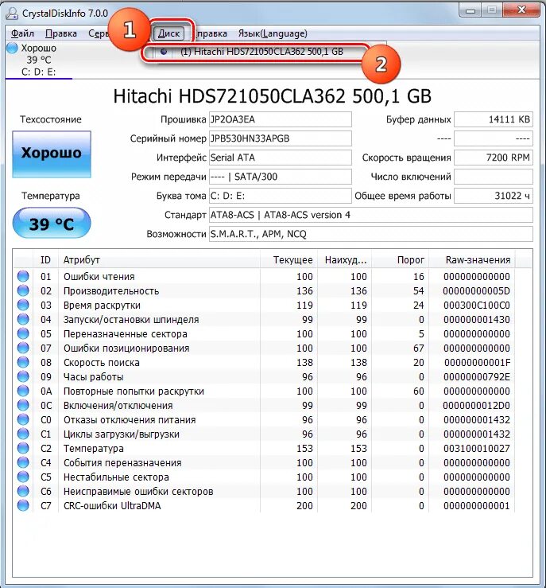Click status orb for Неисправимые ошибки секторов row
The width and height of the screenshot is (546, 588).
(23, 491)
